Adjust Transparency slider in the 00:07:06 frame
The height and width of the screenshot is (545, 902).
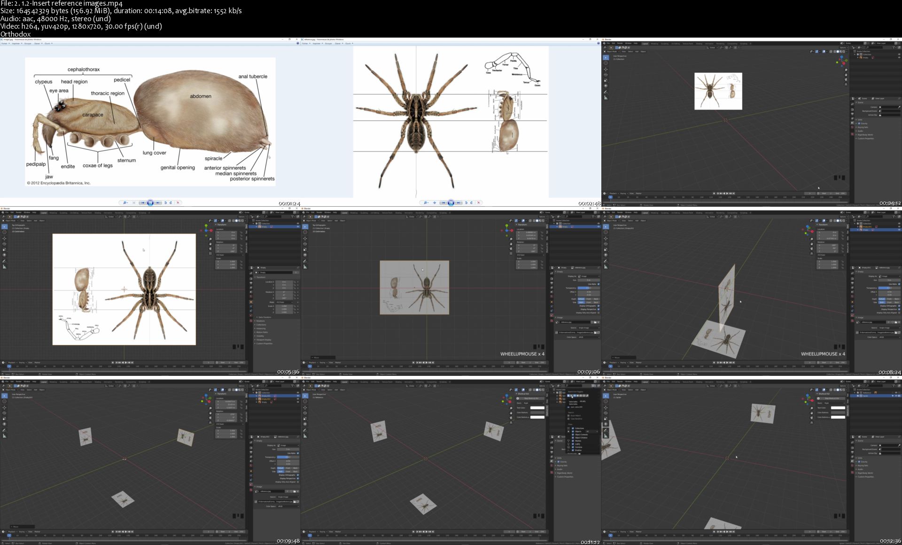point(589,288)
